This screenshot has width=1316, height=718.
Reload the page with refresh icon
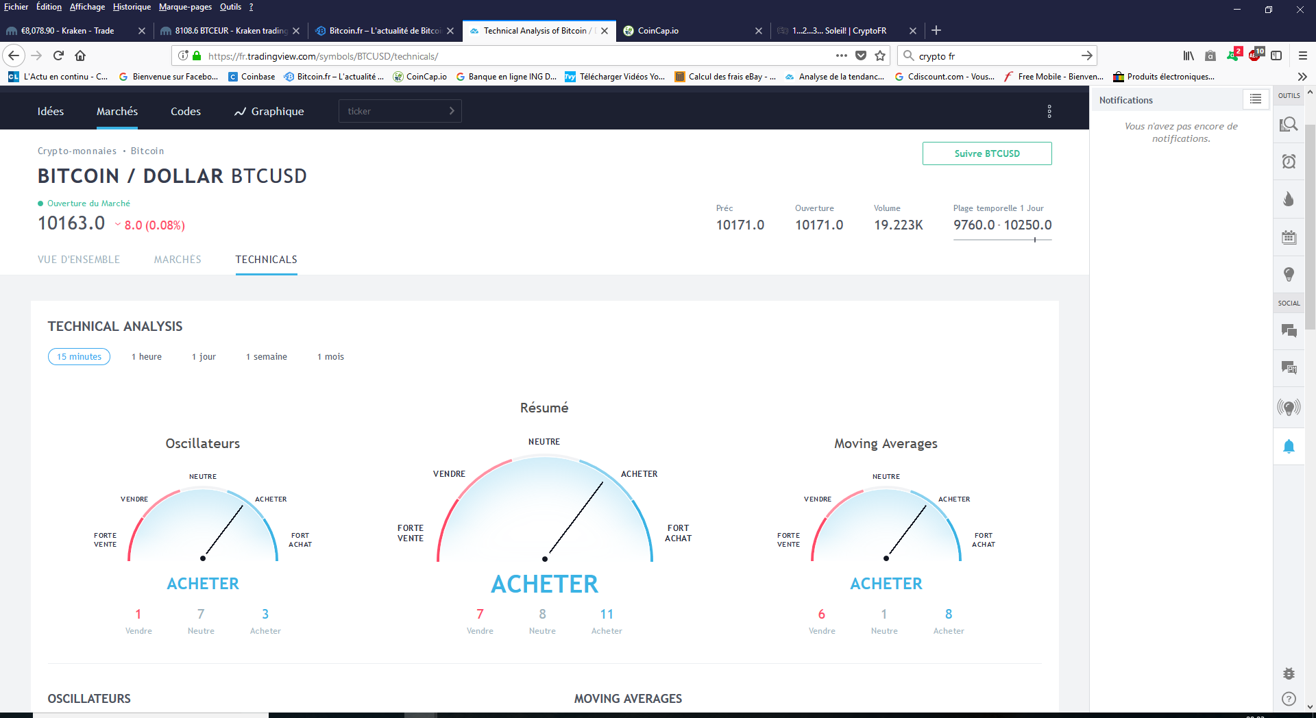point(58,55)
